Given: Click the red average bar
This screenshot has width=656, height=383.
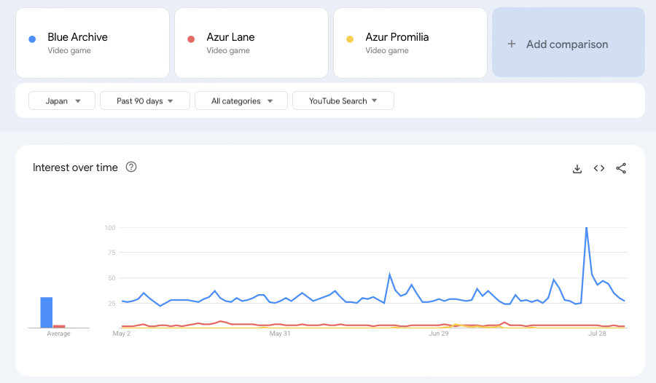Looking at the screenshot, I should [x=59, y=326].
